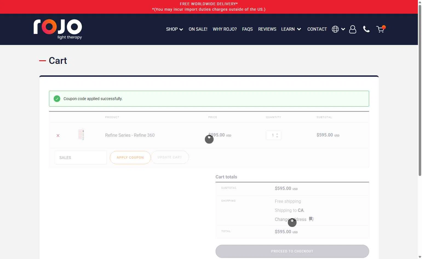Click the green checkmark in coupon success notice
This screenshot has width=422, height=259.
point(57,99)
